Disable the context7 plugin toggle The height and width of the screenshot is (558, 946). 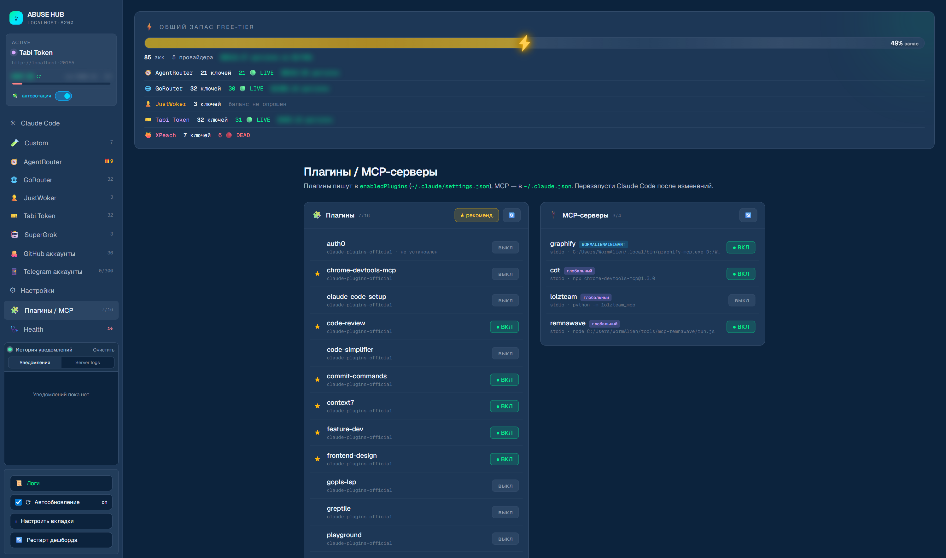[x=504, y=406]
